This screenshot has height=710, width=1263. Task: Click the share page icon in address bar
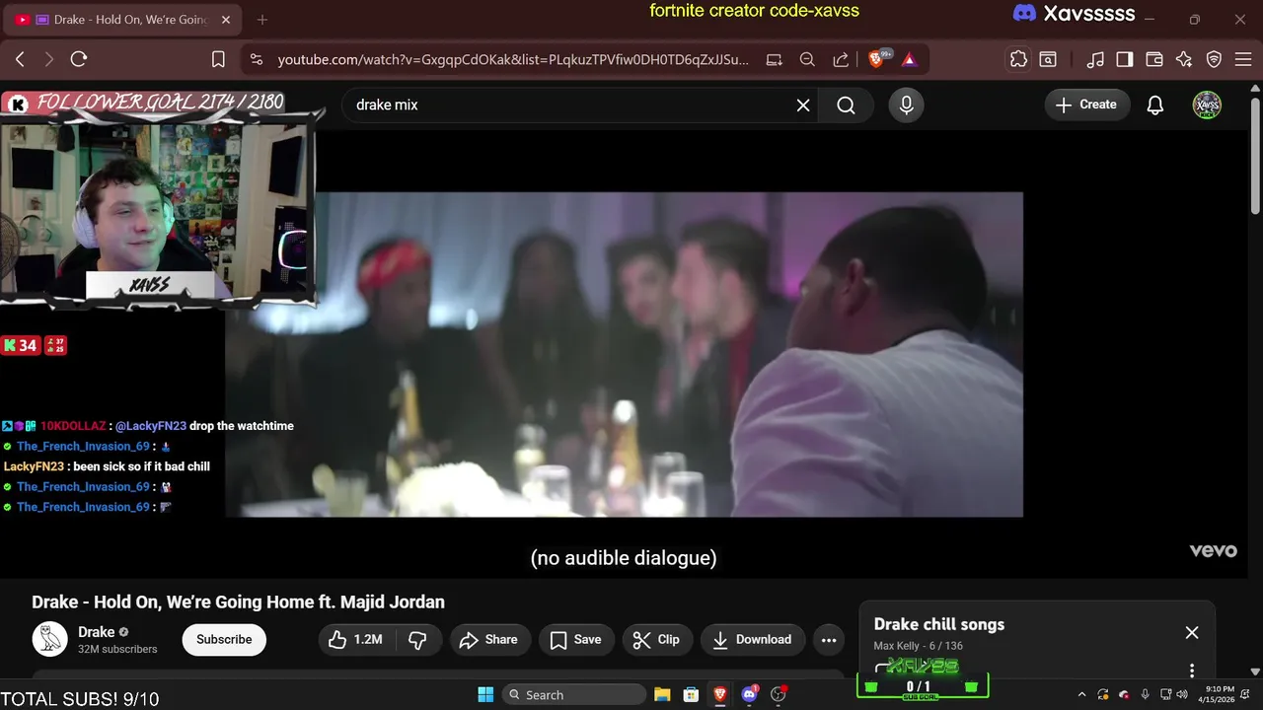pos(841,59)
